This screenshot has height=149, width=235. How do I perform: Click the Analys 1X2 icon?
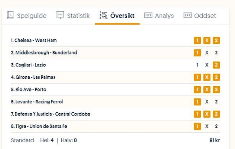point(148,16)
